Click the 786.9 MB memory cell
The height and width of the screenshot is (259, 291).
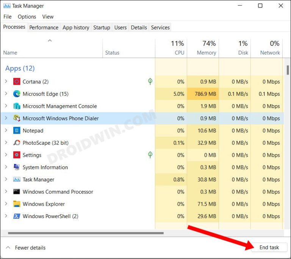203,94
